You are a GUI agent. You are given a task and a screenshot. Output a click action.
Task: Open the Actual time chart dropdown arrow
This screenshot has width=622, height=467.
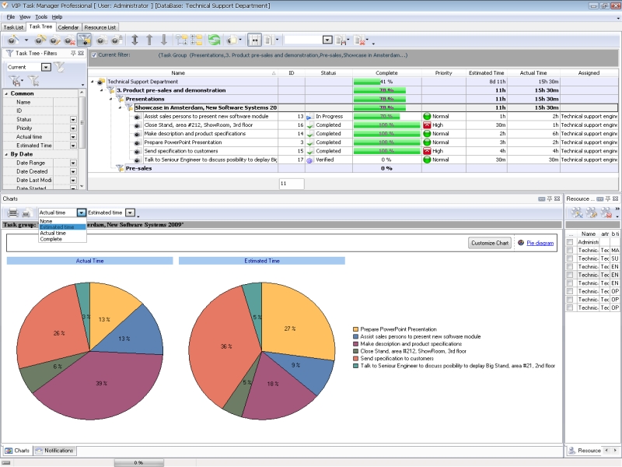pyautogui.click(x=82, y=212)
